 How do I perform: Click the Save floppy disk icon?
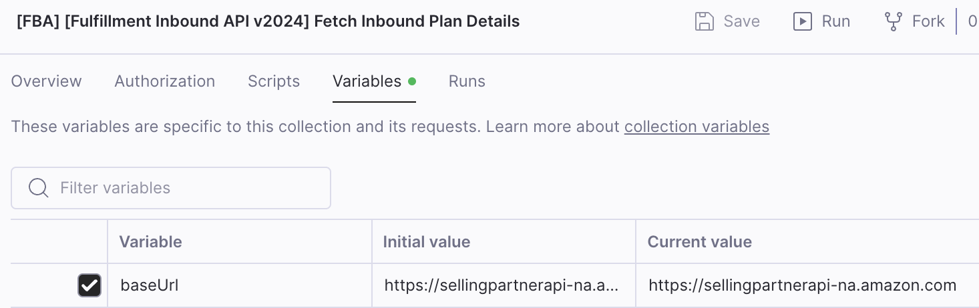(705, 21)
